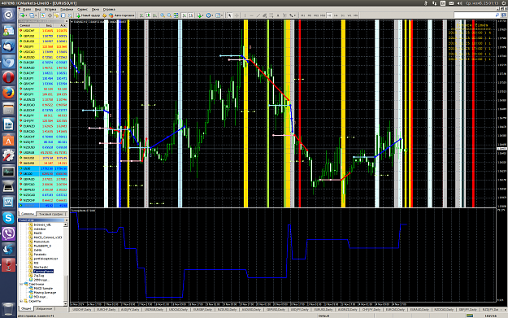
Task: Open Skype from the Ubuntu launcher
Action: coord(8,218)
